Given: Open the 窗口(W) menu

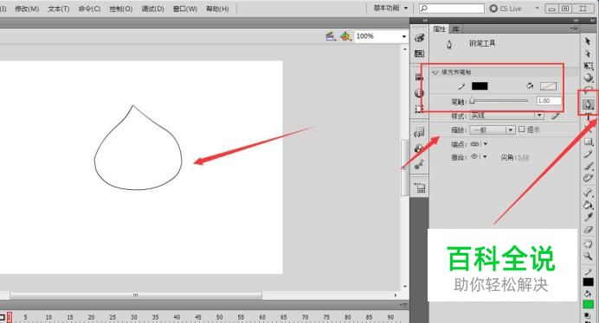Looking at the screenshot, I should (x=185, y=9).
